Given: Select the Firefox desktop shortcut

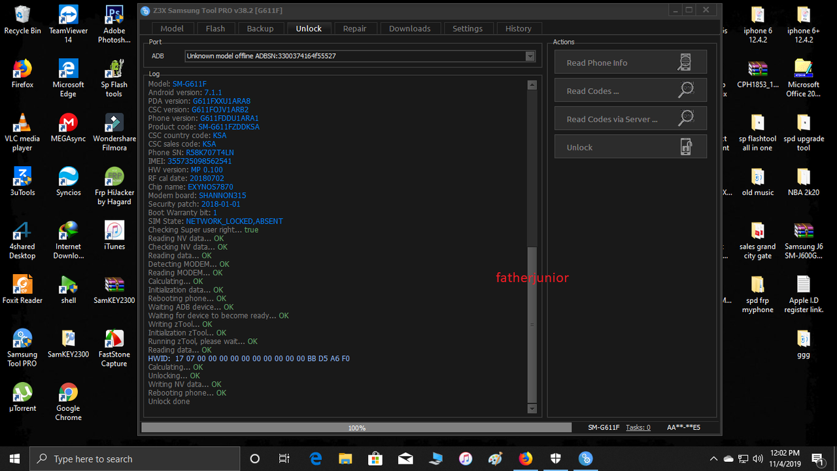Looking at the screenshot, I should (x=22, y=74).
